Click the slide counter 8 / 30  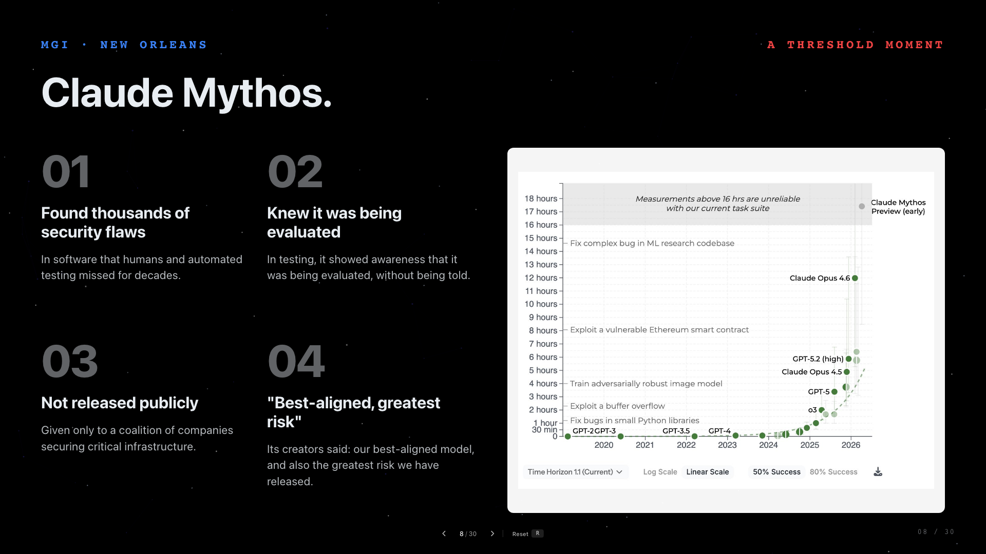468,534
